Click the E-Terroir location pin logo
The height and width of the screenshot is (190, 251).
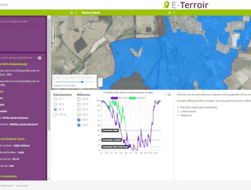(x=167, y=5)
